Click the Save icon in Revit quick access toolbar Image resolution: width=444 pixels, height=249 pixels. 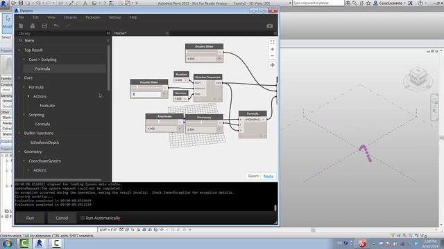coord(21,3)
